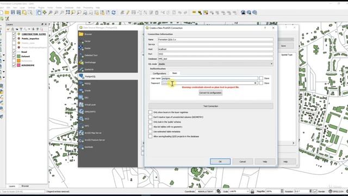Click the Save Project toolbar icon

coord(13,13)
